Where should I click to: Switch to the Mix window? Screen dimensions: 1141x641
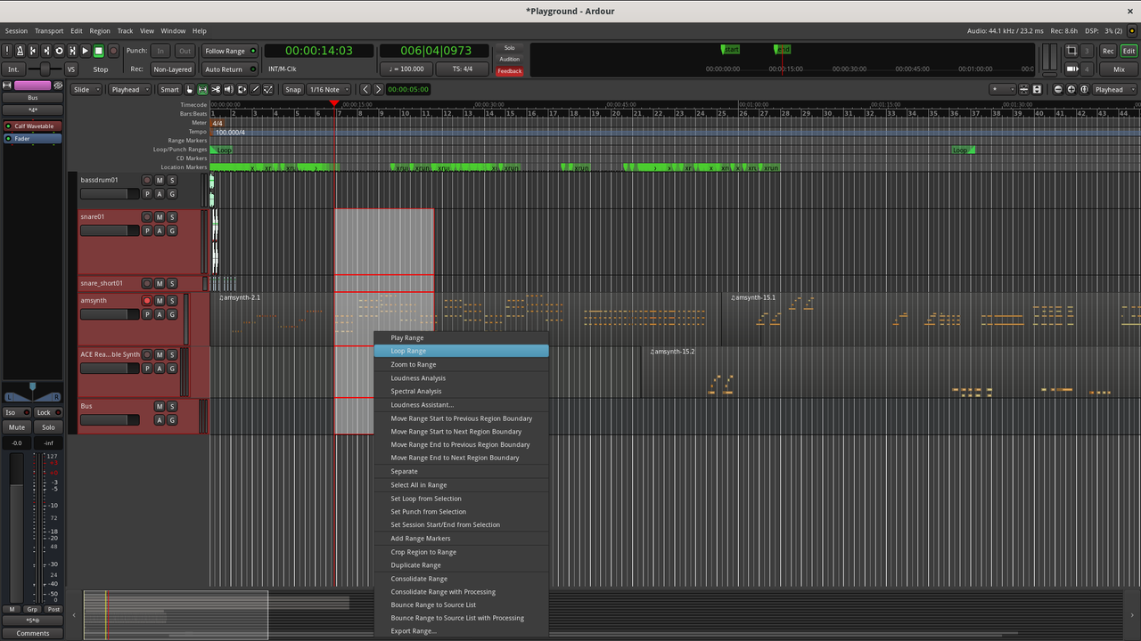pyautogui.click(x=1119, y=69)
